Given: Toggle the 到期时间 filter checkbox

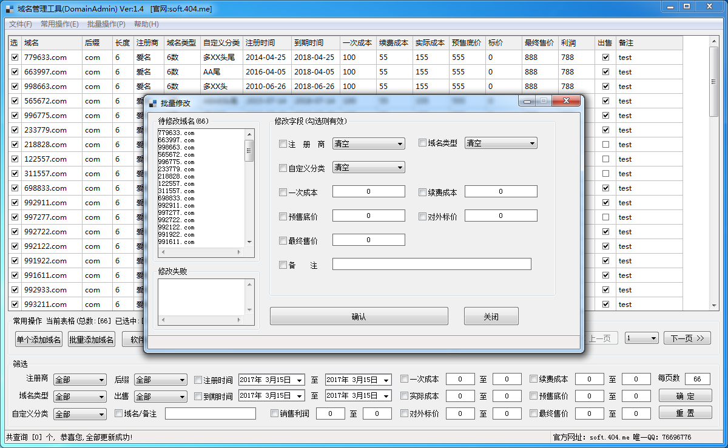Looking at the screenshot, I should 198,397.
